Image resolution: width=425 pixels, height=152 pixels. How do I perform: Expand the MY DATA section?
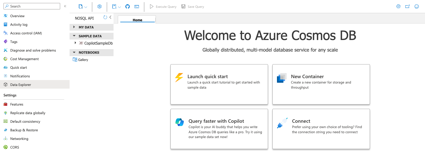[x=74, y=27]
